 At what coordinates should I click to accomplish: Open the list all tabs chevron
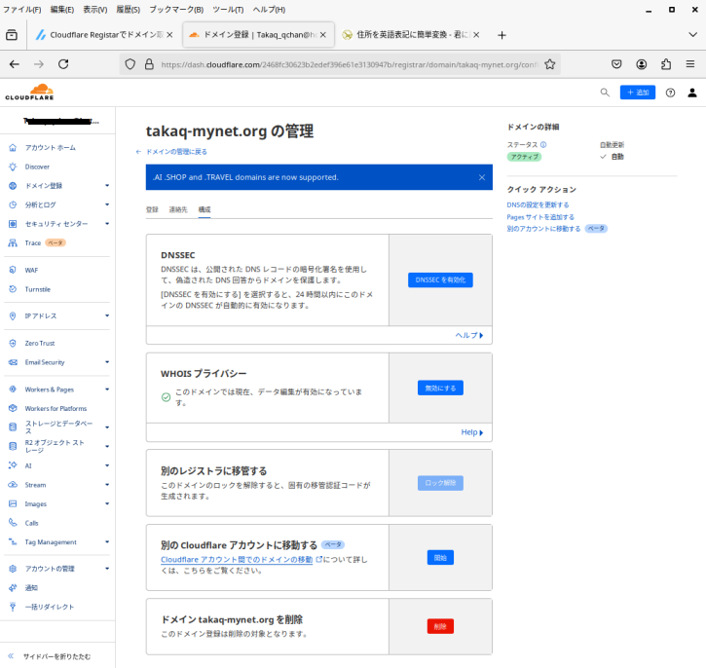click(692, 35)
